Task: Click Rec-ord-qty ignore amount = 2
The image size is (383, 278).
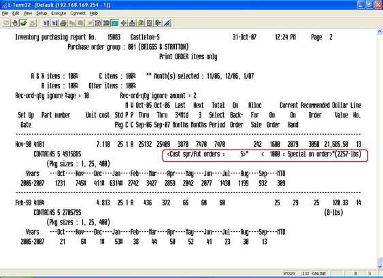Action: click(x=158, y=95)
